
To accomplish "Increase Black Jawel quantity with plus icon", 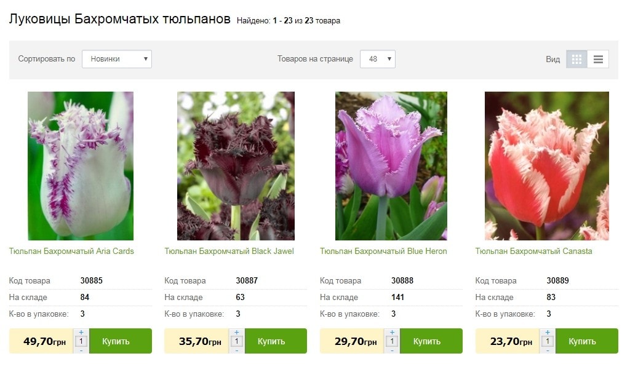I will coord(237,332).
